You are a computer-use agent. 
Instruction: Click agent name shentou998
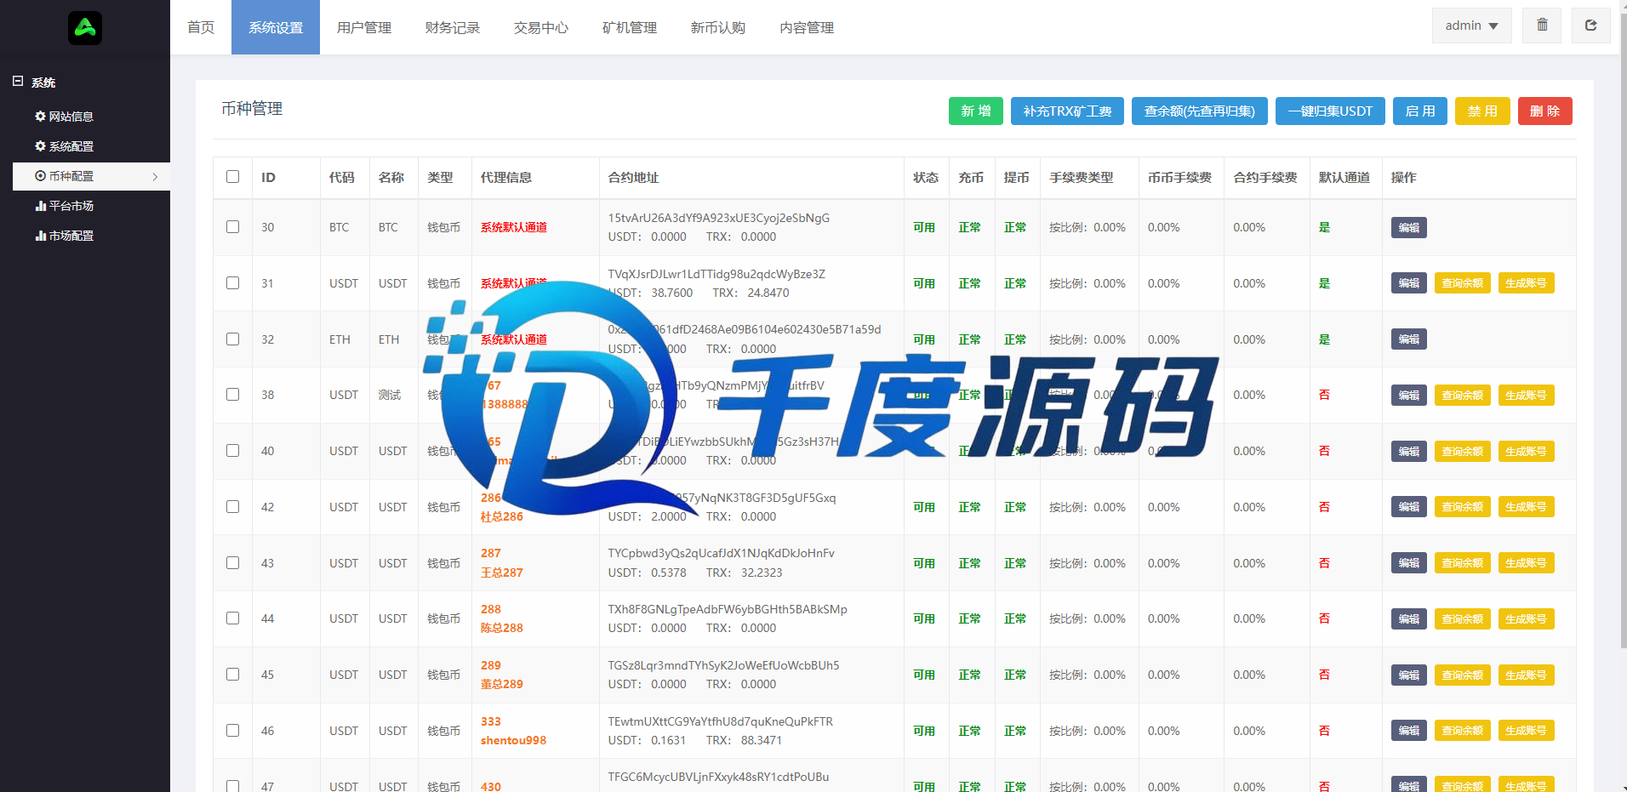pos(513,741)
